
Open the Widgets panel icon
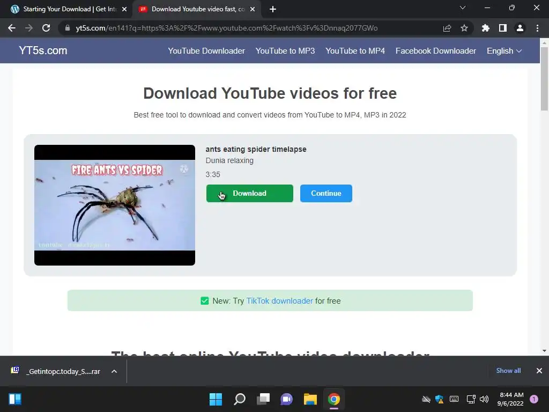coord(14,399)
